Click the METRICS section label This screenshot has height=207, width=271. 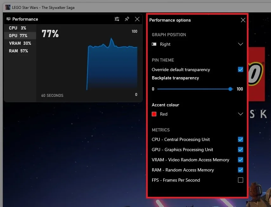pos(161,130)
